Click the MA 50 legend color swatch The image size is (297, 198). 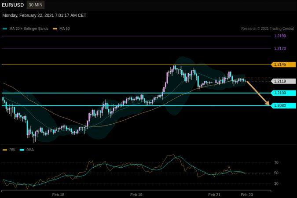point(55,29)
